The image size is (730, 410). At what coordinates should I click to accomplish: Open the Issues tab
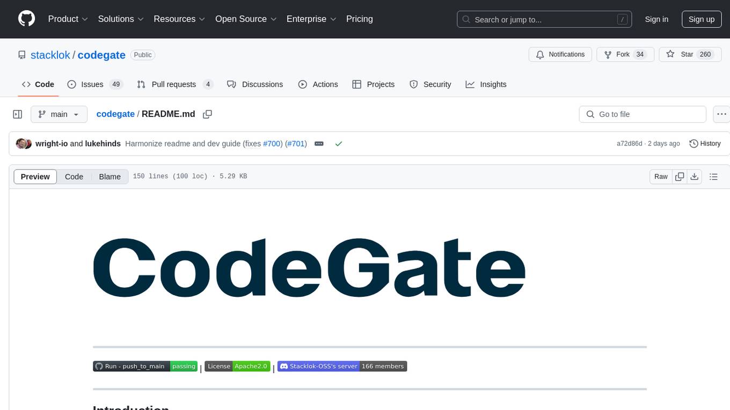(95, 84)
